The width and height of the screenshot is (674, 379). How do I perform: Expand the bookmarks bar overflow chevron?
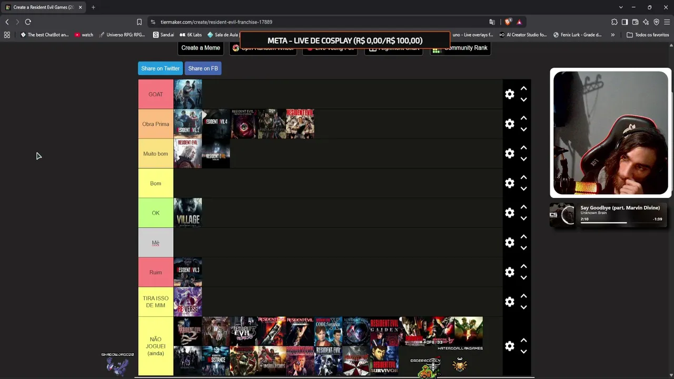click(612, 35)
